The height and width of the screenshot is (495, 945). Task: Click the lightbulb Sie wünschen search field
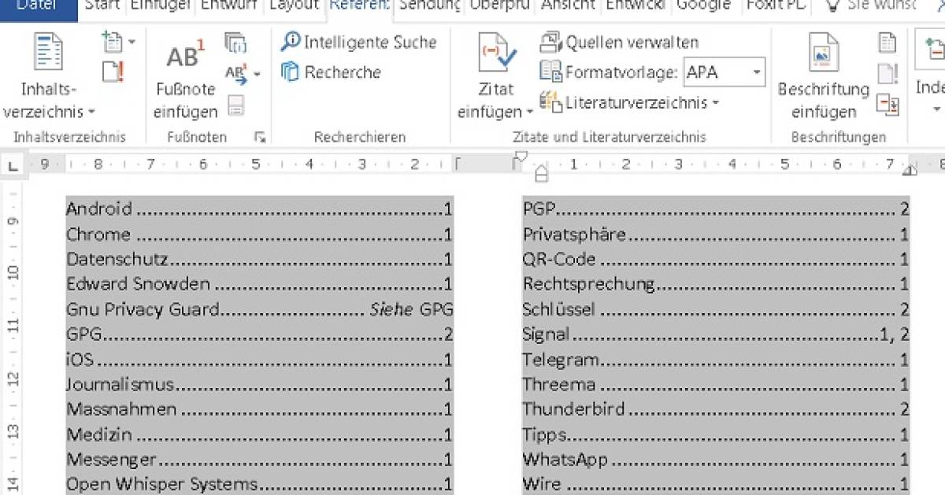pyautogui.click(x=869, y=6)
